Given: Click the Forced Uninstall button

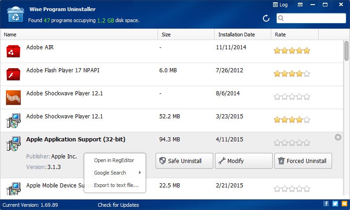Looking at the screenshot, I should coord(303,161).
